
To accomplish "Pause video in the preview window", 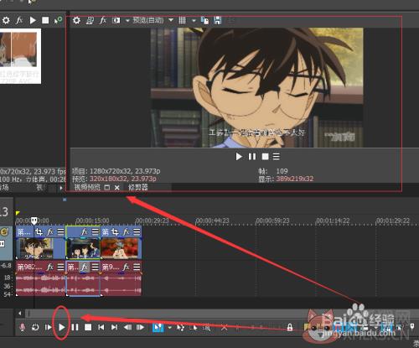I will click(252, 157).
